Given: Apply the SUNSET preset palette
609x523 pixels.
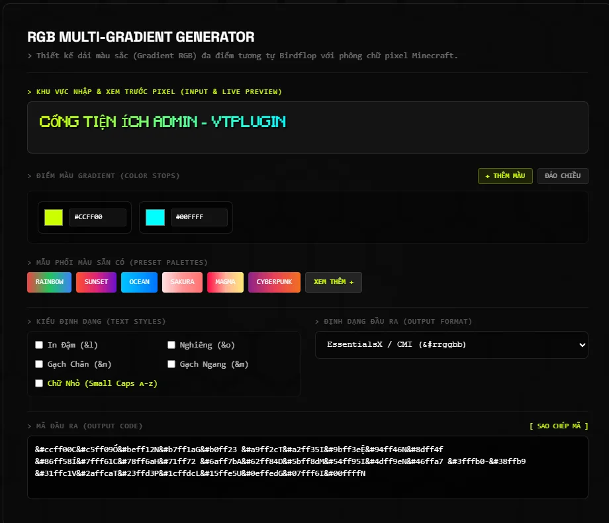Looking at the screenshot, I should (x=97, y=282).
